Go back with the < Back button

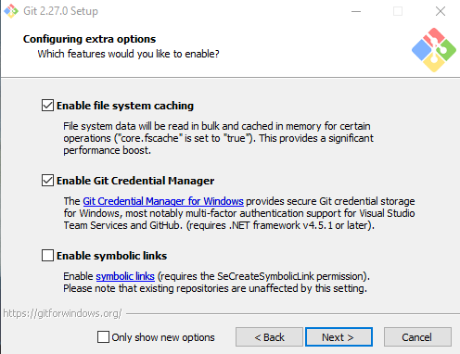[x=269, y=337]
